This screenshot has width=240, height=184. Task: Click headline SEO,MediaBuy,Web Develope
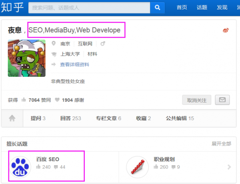click(x=74, y=30)
